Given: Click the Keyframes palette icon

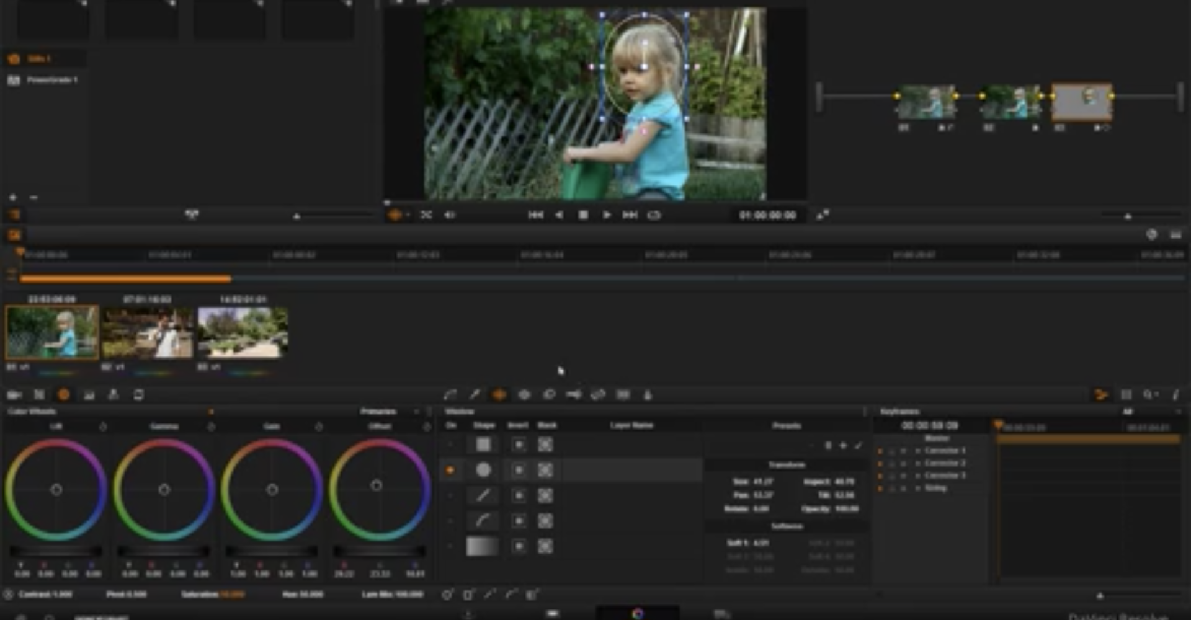Looking at the screenshot, I should click(x=1101, y=395).
